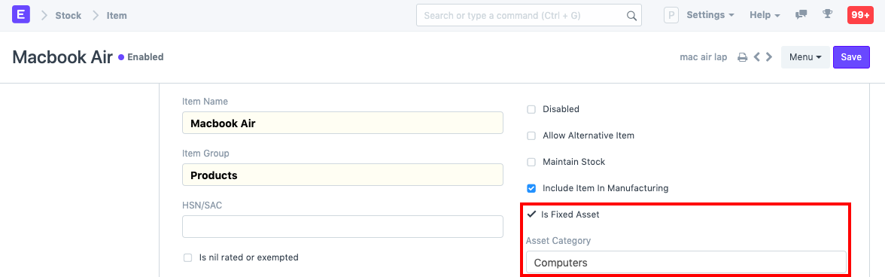
Task: Open the Menu dropdown button
Action: coord(805,57)
